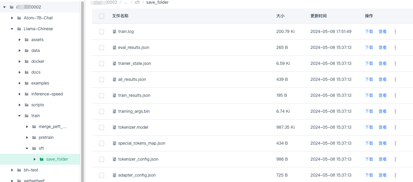Open the sft breadcrumb item

[x=137, y=2]
